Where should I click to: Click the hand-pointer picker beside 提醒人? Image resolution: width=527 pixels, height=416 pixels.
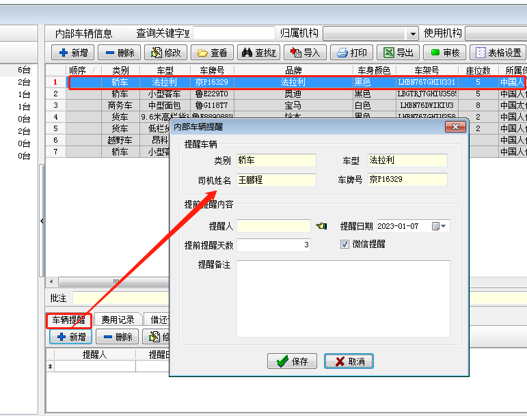[321, 226]
